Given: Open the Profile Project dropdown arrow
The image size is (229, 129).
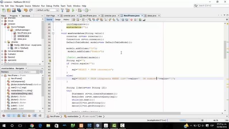Looking at the screenshot, I should pos(90,10).
